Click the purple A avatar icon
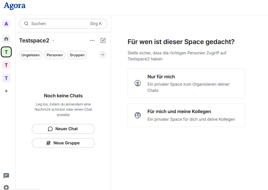Image resolution: width=268 pixels, height=190 pixels. [x=6, y=24]
